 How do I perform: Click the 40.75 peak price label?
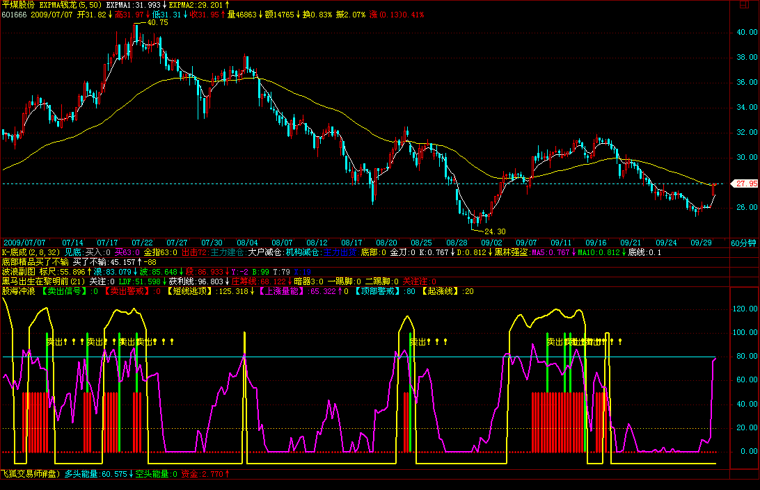pos(157,22)
